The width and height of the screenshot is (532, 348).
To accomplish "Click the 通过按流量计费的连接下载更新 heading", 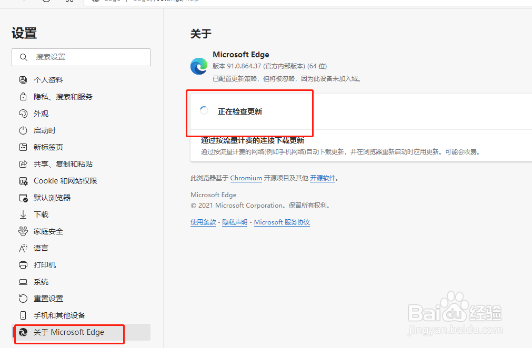I will pos(253,141).
